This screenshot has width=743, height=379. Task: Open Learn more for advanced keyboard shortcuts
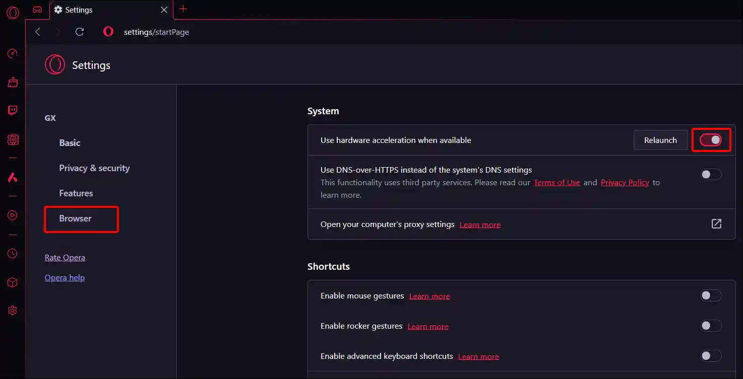(x=478, y=356)
